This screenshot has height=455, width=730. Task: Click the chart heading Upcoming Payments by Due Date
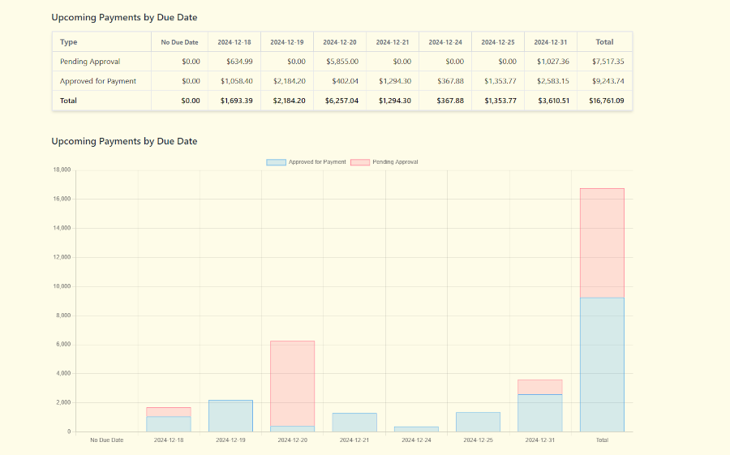click(124, 141)
